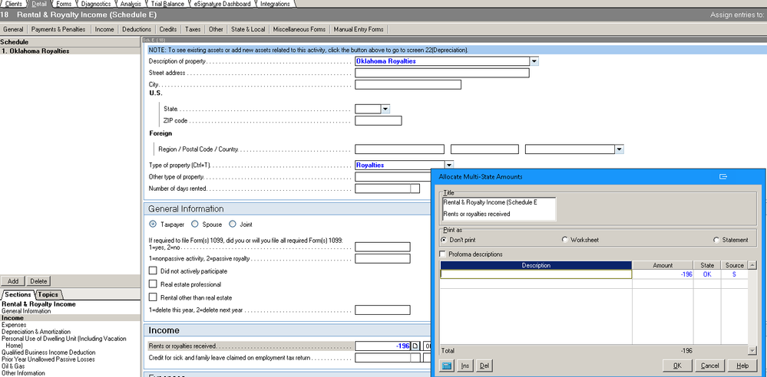Choose Don't print option

(x=445, y=240)
